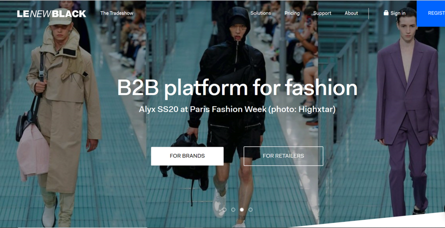Select the first carousel slide dot
This screenshot has height=228, width=445.
[x=224, y=210]
